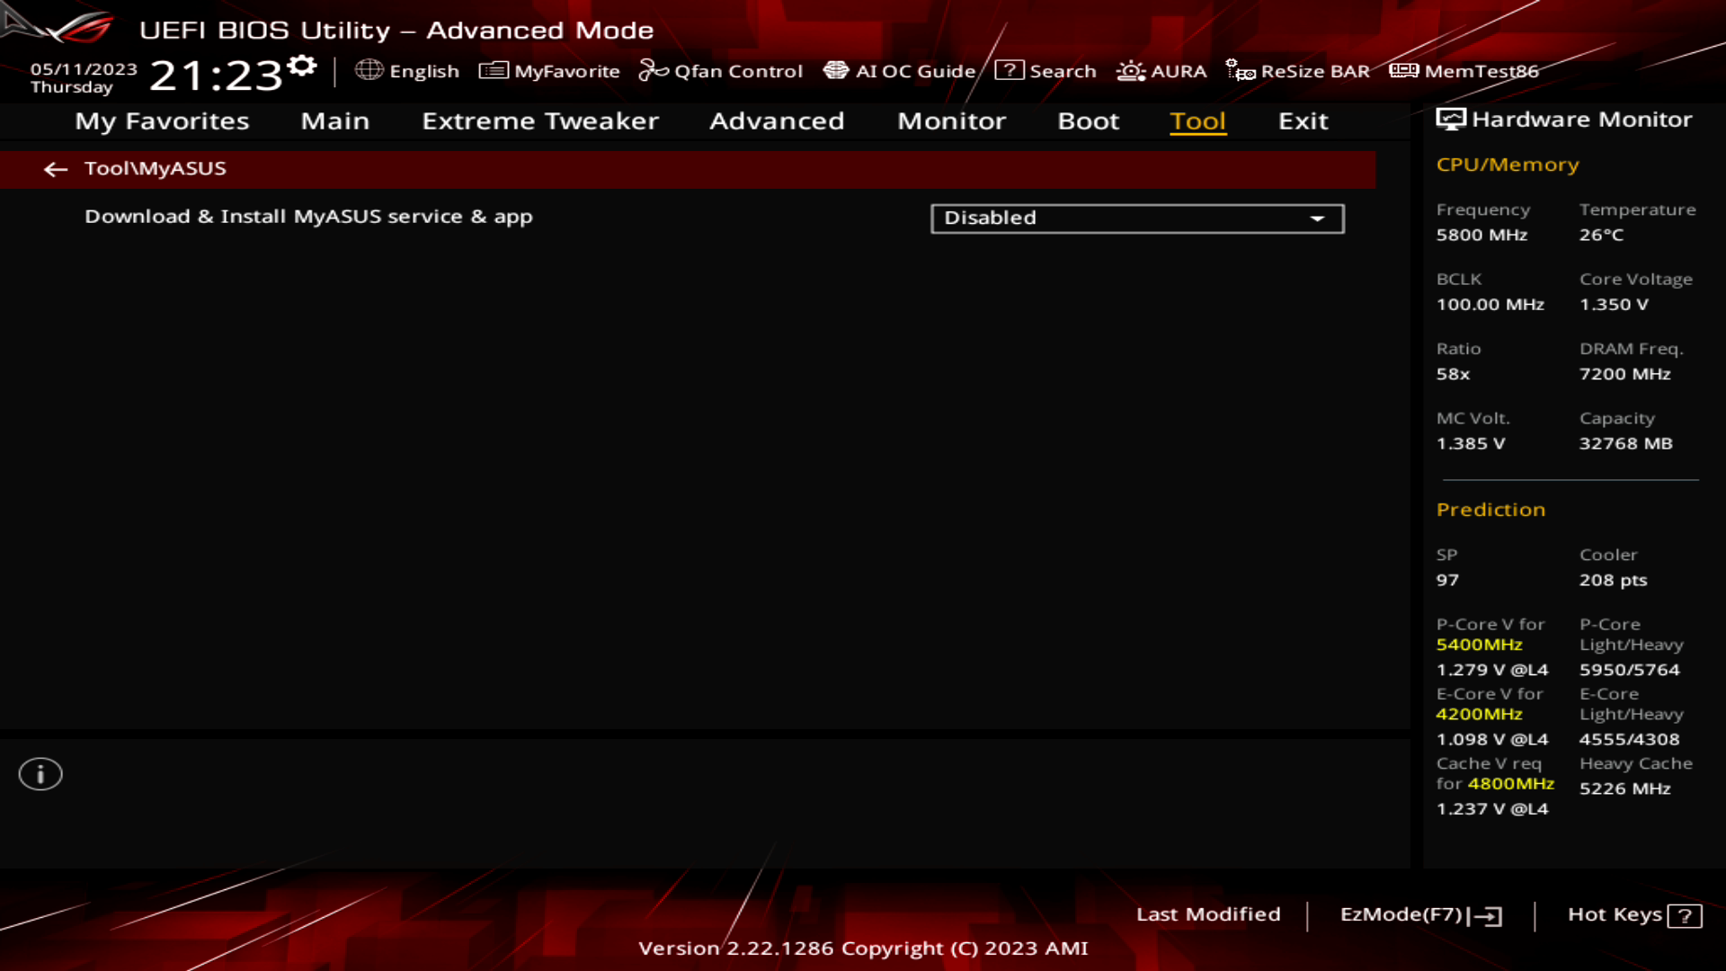This screenshot has height=971, width=1726.
Task: Open the Last Modified settings
Action: 1208,913
